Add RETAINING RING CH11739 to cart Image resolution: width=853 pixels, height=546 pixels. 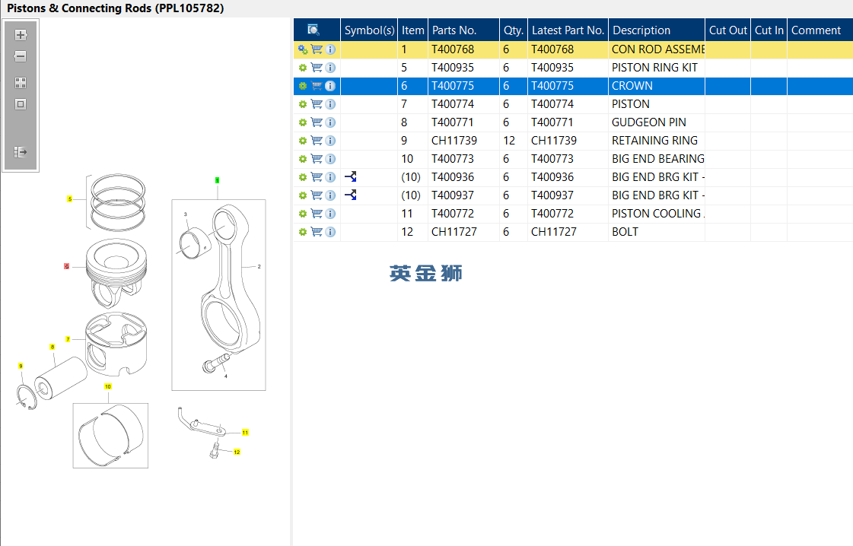click(317, 141)
